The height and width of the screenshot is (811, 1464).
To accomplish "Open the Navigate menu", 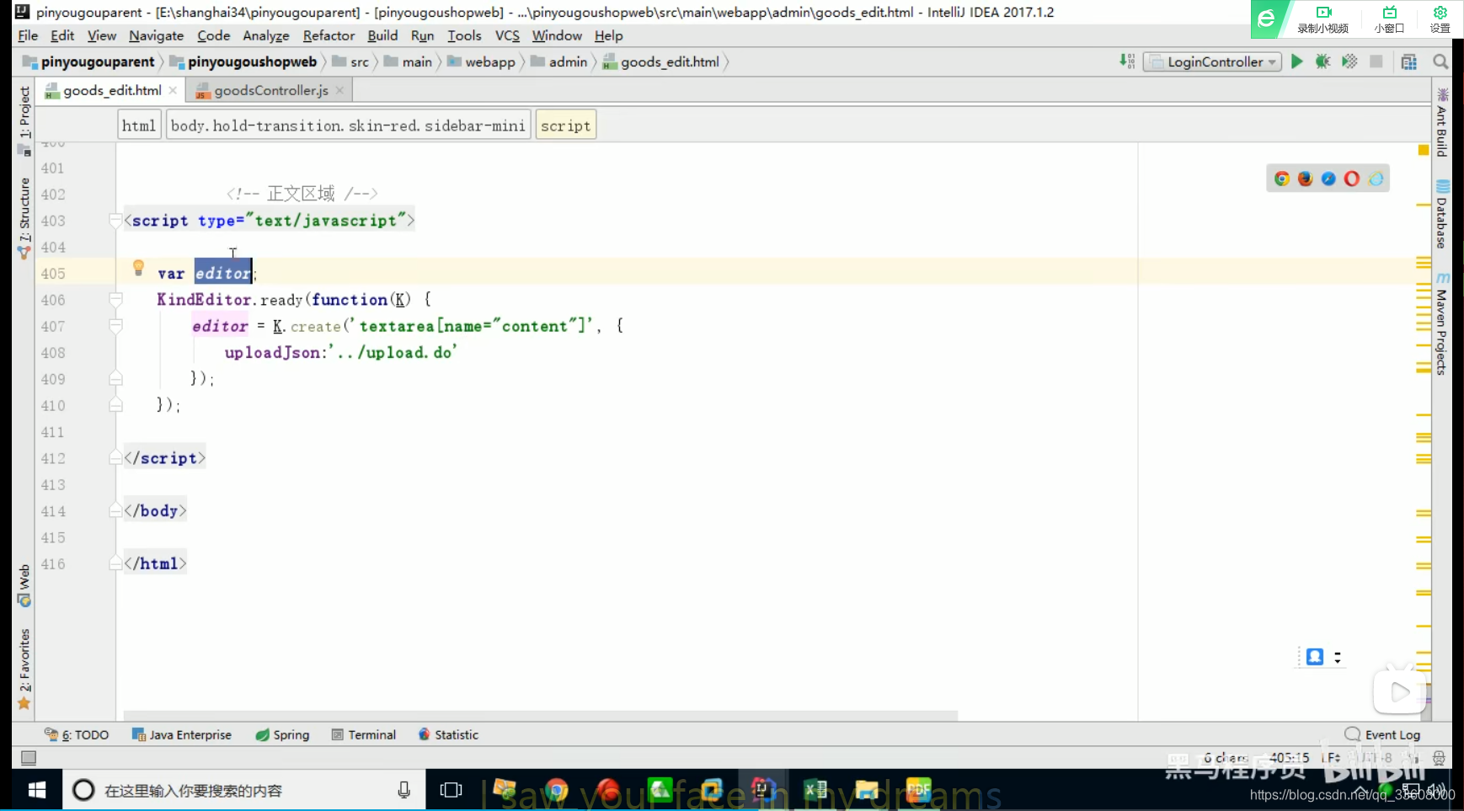I will point(156,35).
